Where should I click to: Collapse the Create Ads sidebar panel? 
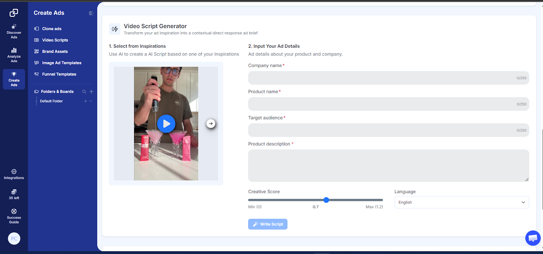click(x=91, y=13)
